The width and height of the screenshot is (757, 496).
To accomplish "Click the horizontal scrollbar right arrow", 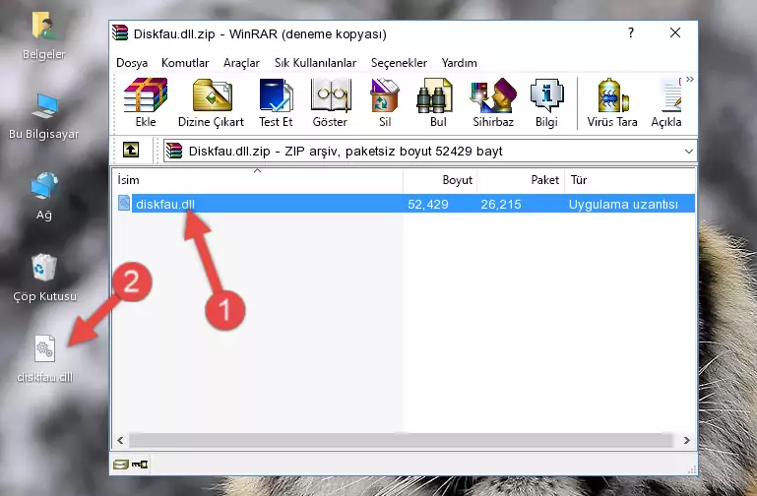I will tap(686, 440).
